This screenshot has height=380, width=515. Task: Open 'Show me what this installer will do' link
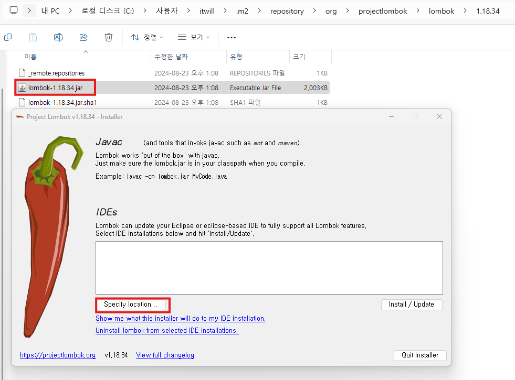pos(181,318)
